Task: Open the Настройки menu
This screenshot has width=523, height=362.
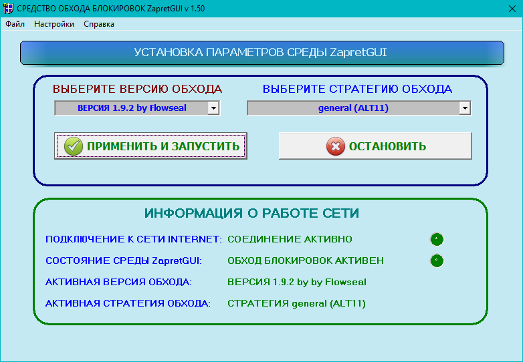Action: click(54, 24)
